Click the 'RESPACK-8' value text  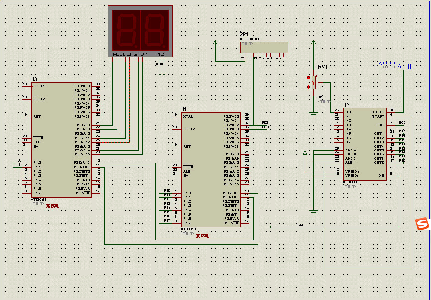[250, 39]
